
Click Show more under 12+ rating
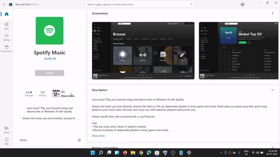[68, 96]
